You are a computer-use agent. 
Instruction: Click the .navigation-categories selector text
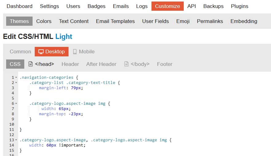pyautogui.click(x=46, y=78)
